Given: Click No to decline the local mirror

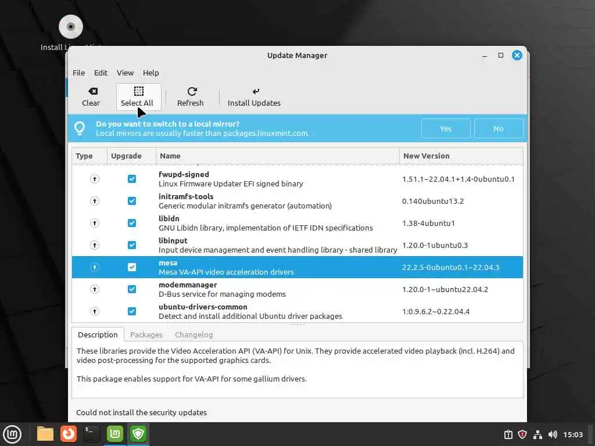Looking at the screenshot, I should pyautogui.click(x=498, y=128).
